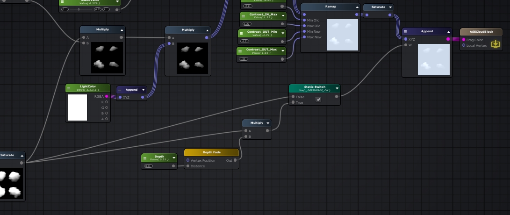
Task: Open the Depth node hamburger menu
Action: [x=144, y=158]
